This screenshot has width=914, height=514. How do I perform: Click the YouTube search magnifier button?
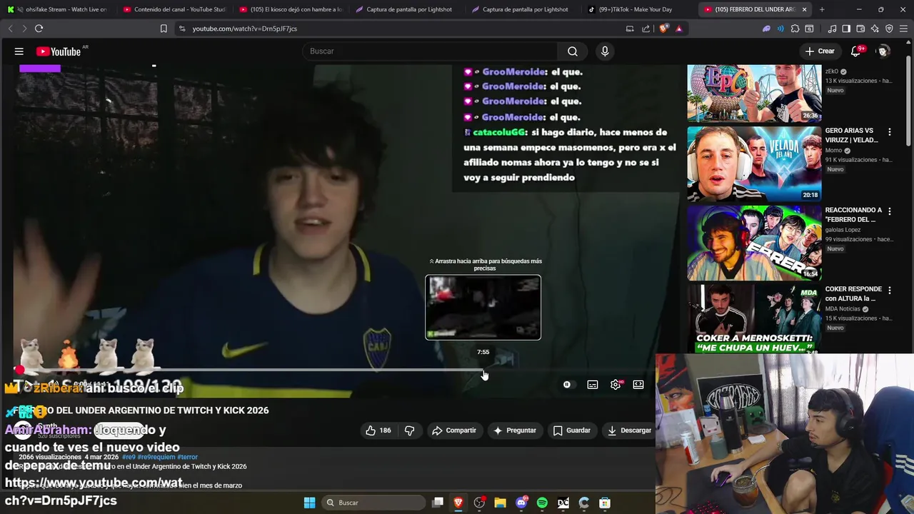click(x=573, y=51)
